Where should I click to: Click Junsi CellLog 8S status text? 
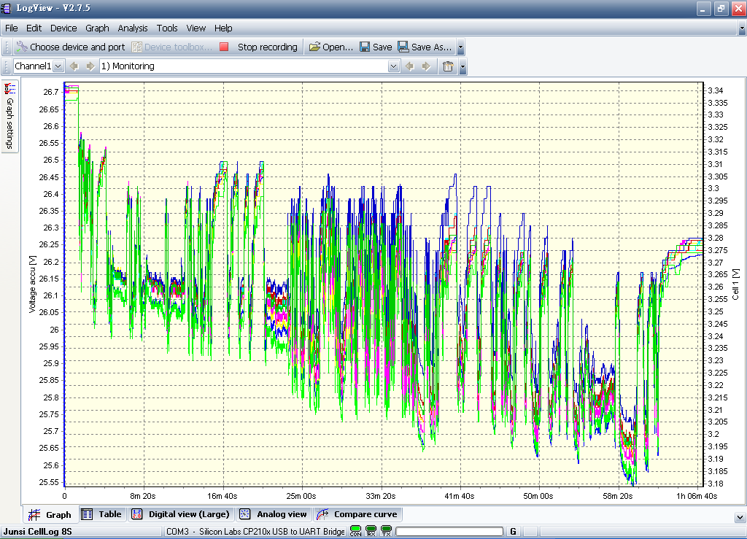click(38, 532)
